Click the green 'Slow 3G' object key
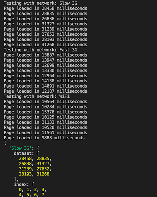 (20, 148)
